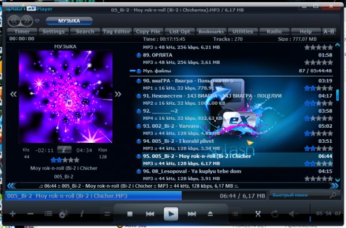Image resolution: width=346 pixels, height=228 pixels.
Task: Start playback with the Play button
Action: 171,214
